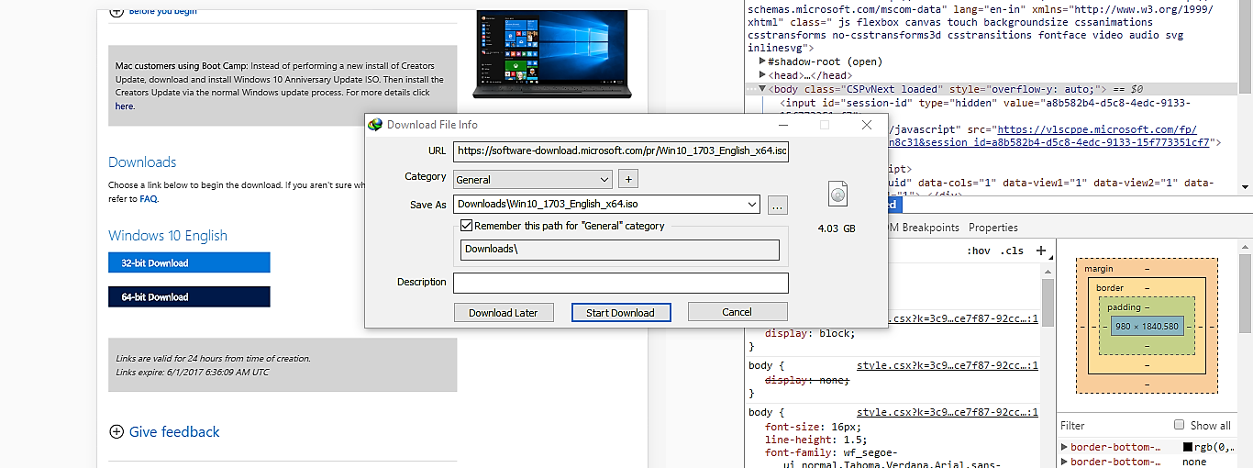Expand the border-bottom property with value none
Viewport: 1253px width, 468px height.
[x=1064, y=462]
